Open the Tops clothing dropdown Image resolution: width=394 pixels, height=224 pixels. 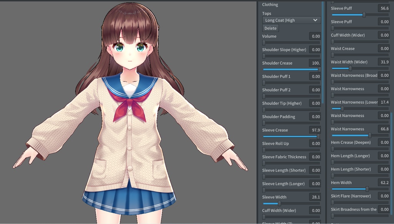(291, 20)
